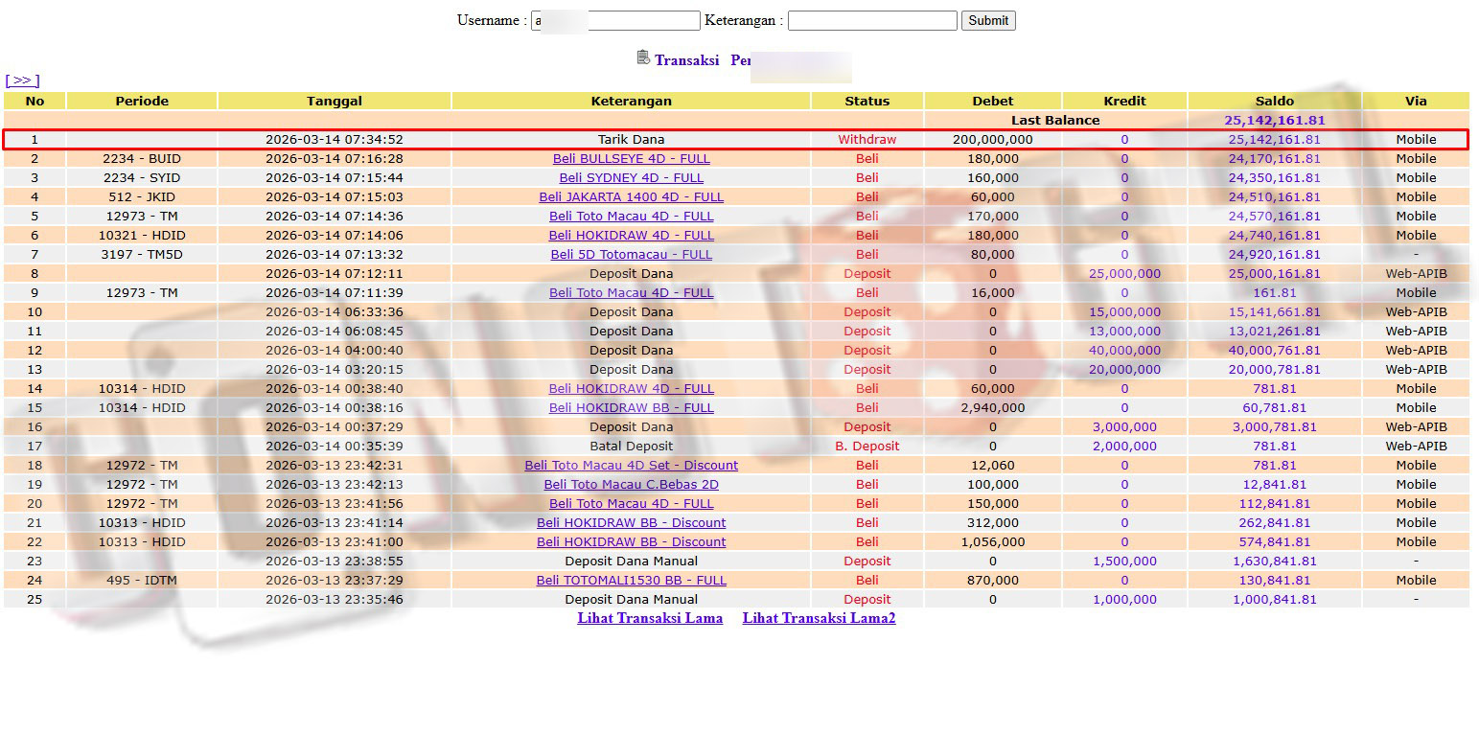This screenshot has width=1479, height=734.
Task: Open Beli HOKIDRAW BB - FULL link
Action: pos(631,408)
